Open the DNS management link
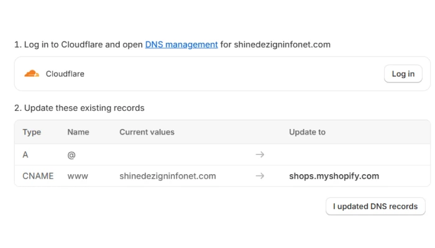435x248 pixels. tap(181, 45)
